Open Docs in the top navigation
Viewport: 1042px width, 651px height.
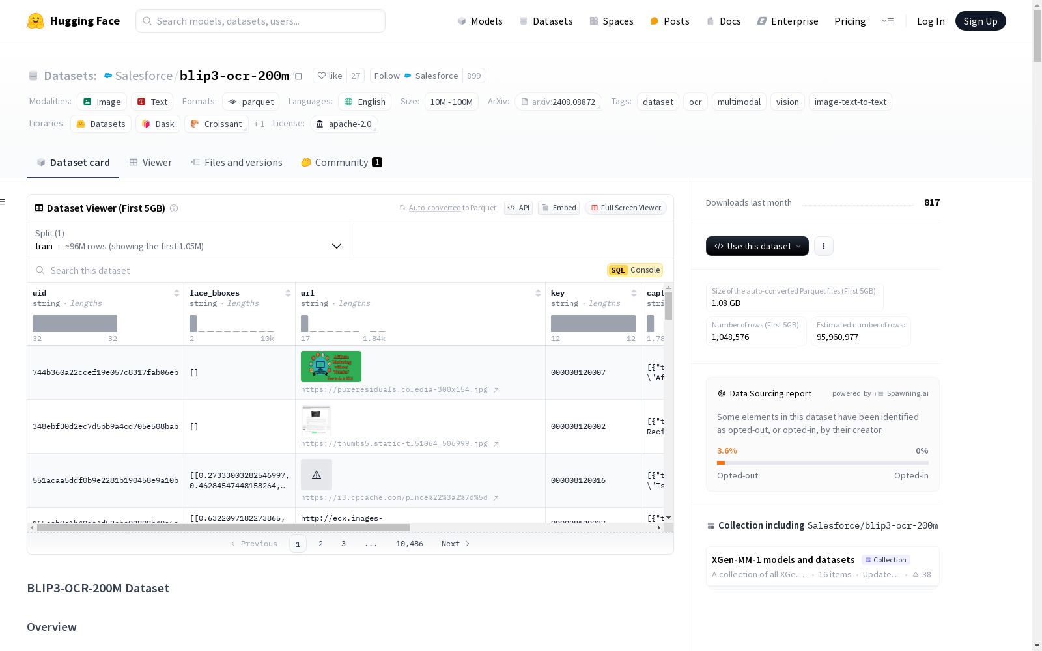[724, 21]
